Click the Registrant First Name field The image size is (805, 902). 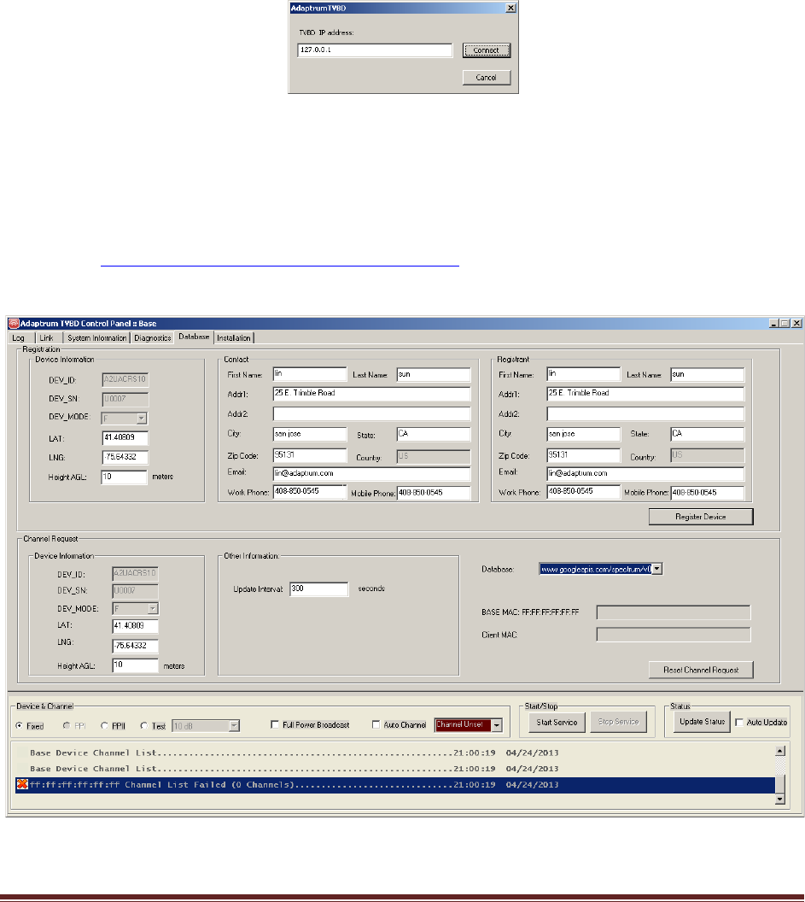584,374
